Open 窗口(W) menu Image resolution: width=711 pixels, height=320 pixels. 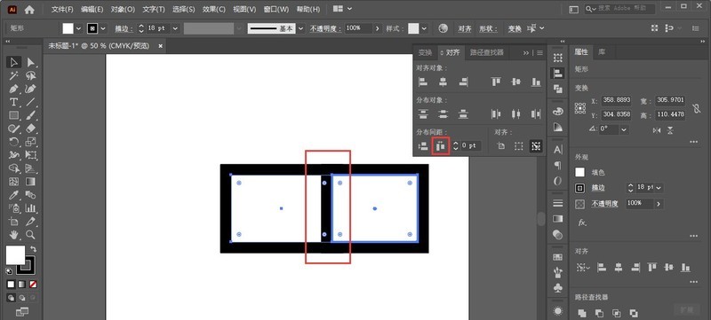pyautogui.click(x=276, y=9)
